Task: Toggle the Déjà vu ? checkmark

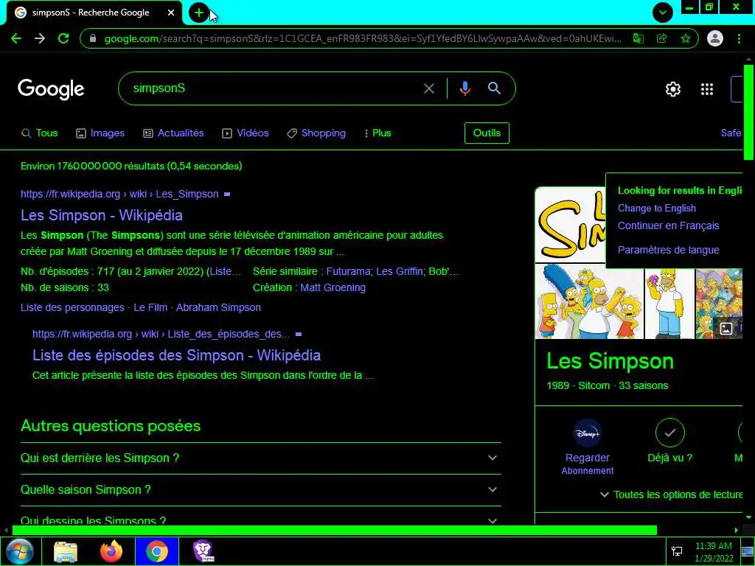Action: coord(669,433)
